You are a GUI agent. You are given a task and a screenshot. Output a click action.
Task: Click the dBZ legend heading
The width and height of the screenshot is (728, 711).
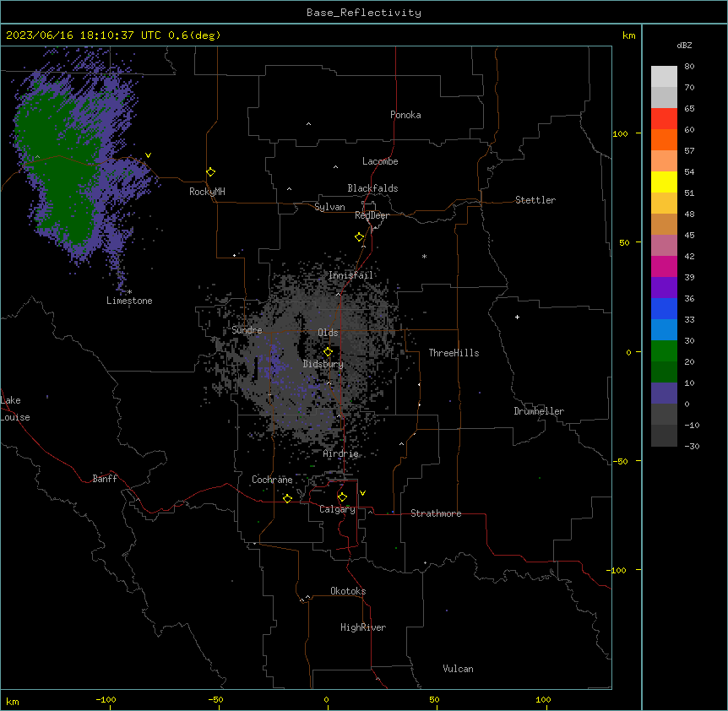pos(684,45)
